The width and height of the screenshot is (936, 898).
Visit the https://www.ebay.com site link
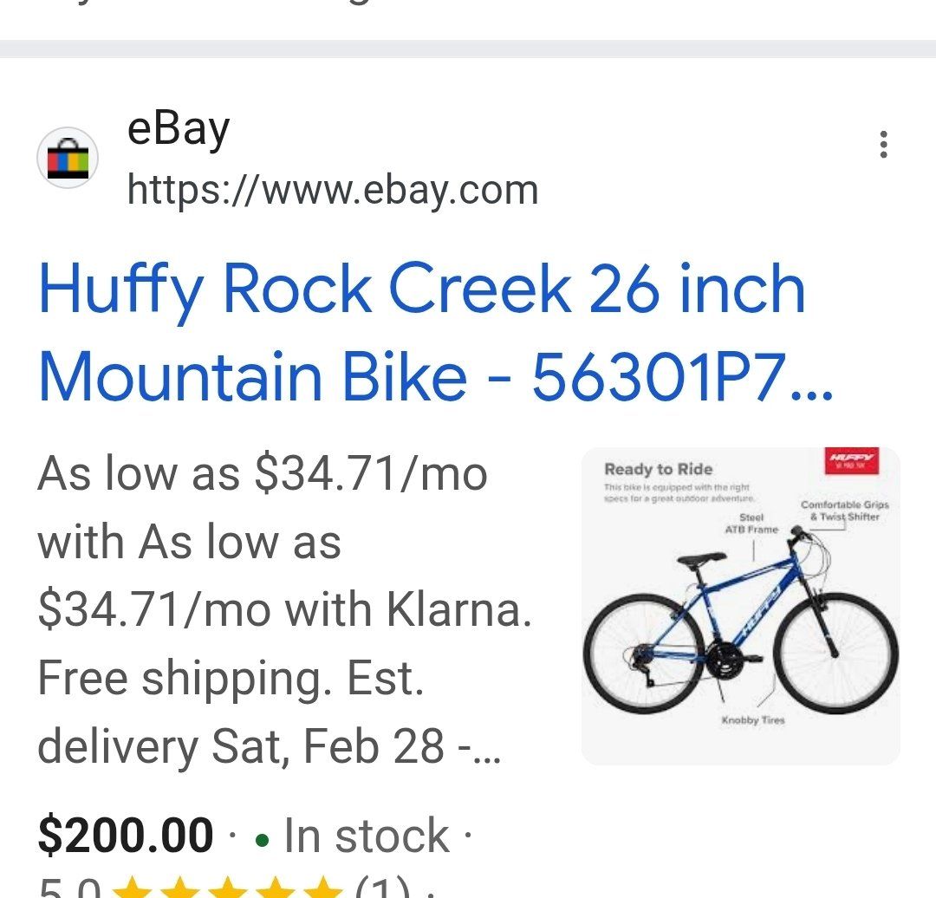[332, 190]
